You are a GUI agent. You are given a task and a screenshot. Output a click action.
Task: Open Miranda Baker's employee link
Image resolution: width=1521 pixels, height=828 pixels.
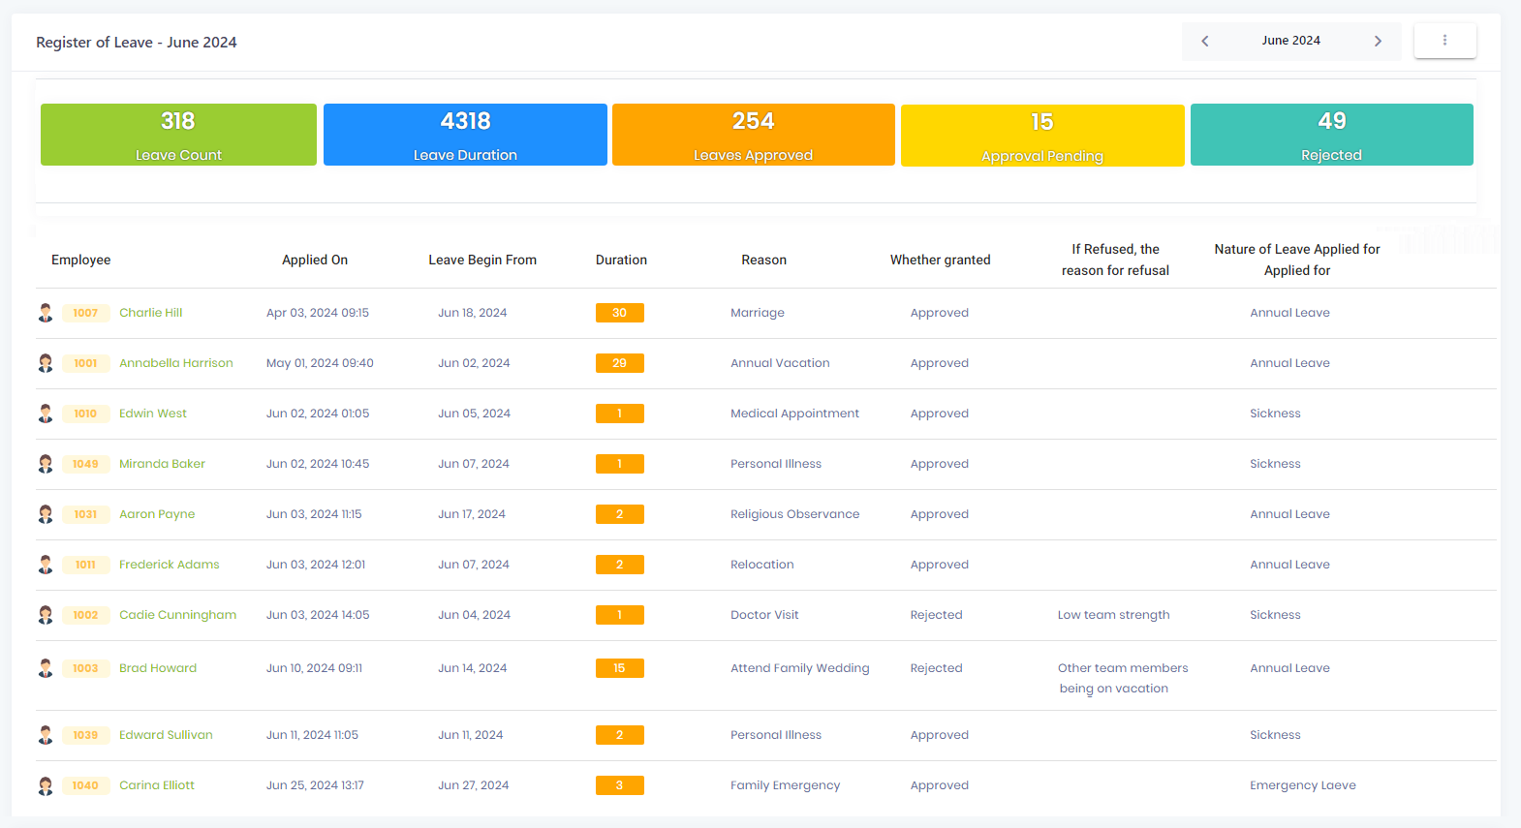162,464
